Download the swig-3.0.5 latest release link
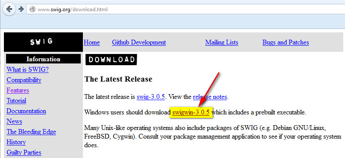 (x=151, y=97)
